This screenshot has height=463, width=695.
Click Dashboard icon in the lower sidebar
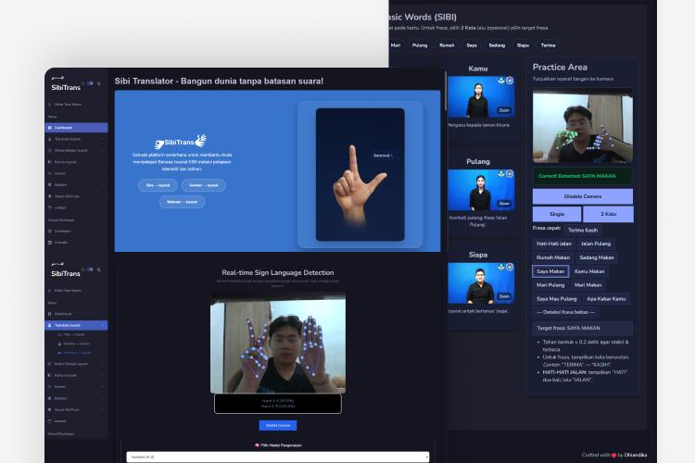pyautogui.click(x=50, y=314)
